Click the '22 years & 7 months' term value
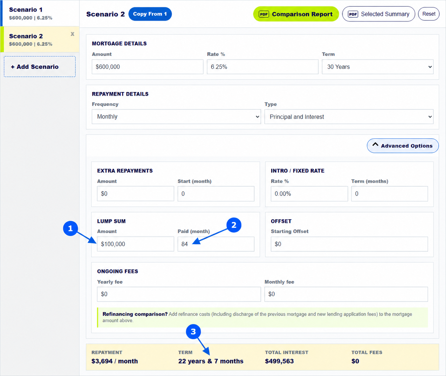 211,361
